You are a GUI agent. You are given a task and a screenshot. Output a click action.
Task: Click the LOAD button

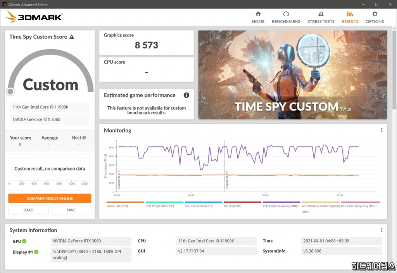[x=28, y=210]
